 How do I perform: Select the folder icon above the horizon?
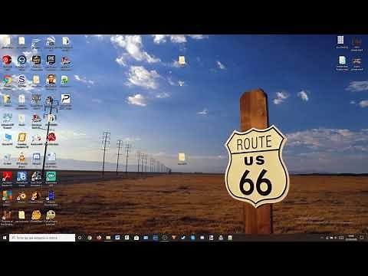[182, 157]
